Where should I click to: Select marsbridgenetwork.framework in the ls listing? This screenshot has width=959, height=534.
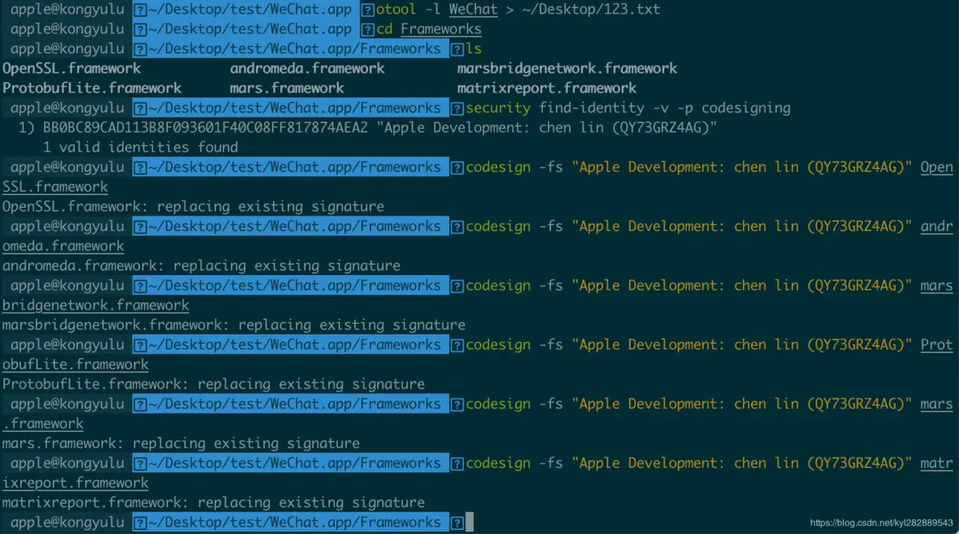[x=567, y=68]
